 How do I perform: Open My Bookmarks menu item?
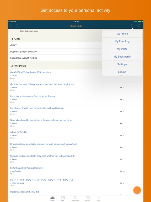point(122,57)
